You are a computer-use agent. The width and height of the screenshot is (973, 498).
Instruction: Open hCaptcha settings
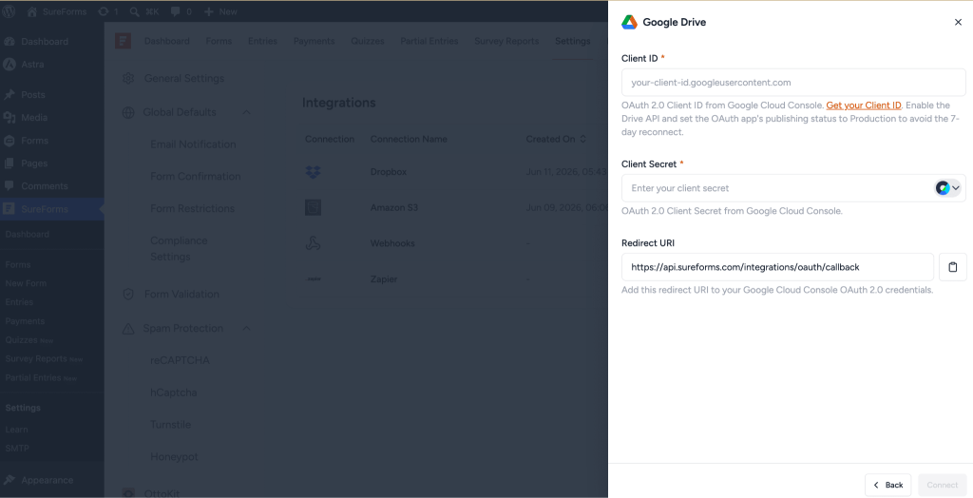click(x=173, y=393)
